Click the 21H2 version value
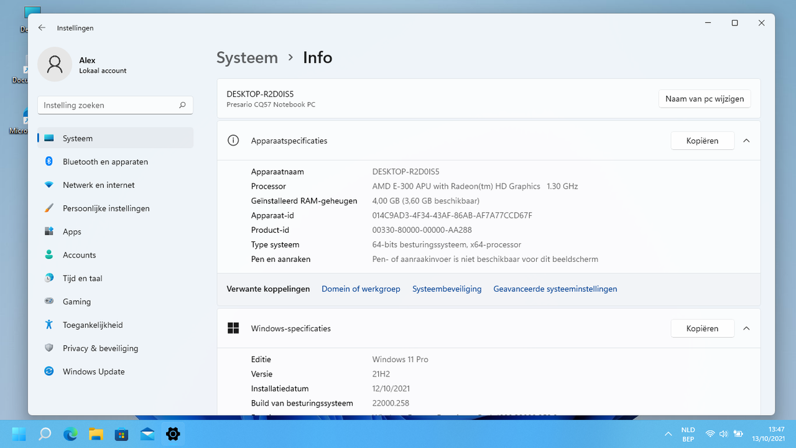Image resolution: width=796 pixels, height=448 pixels. (381, 374)
